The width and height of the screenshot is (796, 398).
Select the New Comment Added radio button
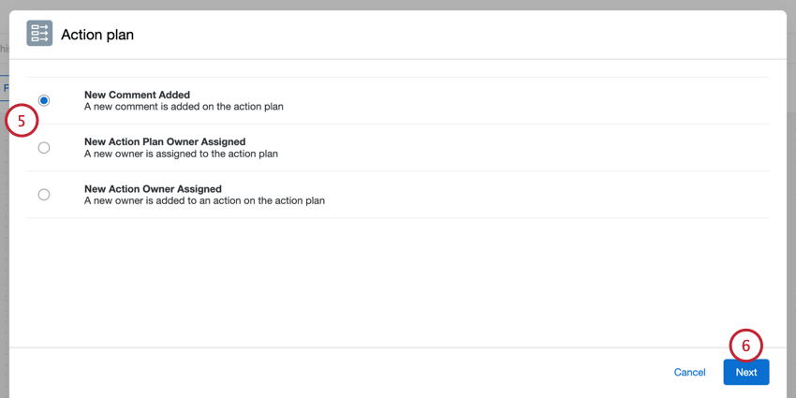(x=44, y=100)
